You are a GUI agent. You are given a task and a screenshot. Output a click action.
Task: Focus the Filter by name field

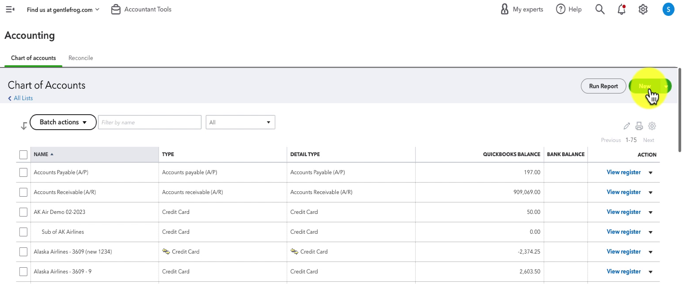point(150,122)
